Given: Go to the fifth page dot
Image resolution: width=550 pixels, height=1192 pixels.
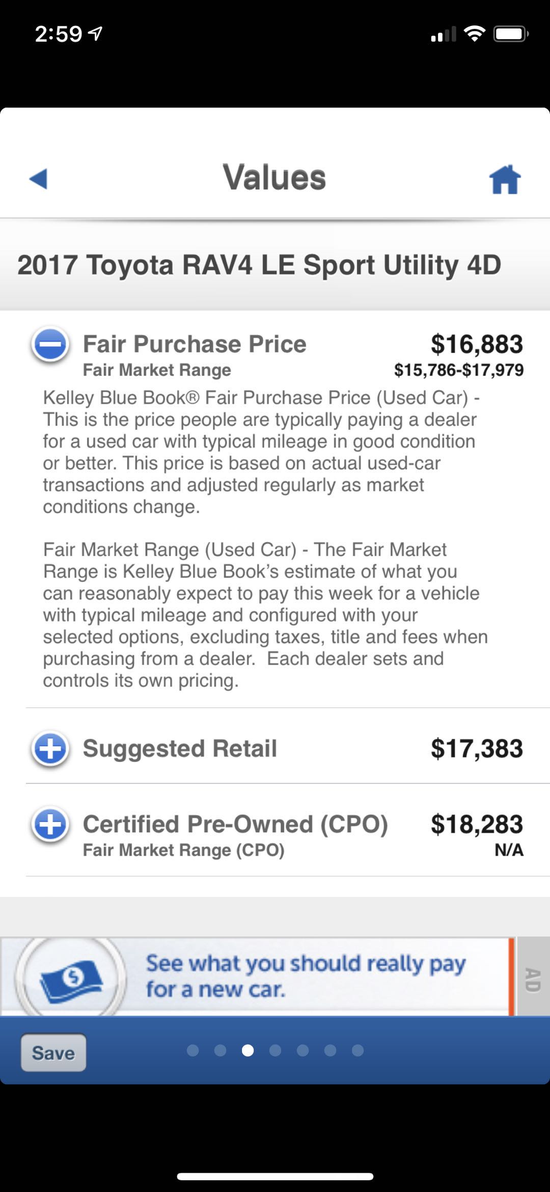Looking at the screenshot, I should tap(302, 1050).
